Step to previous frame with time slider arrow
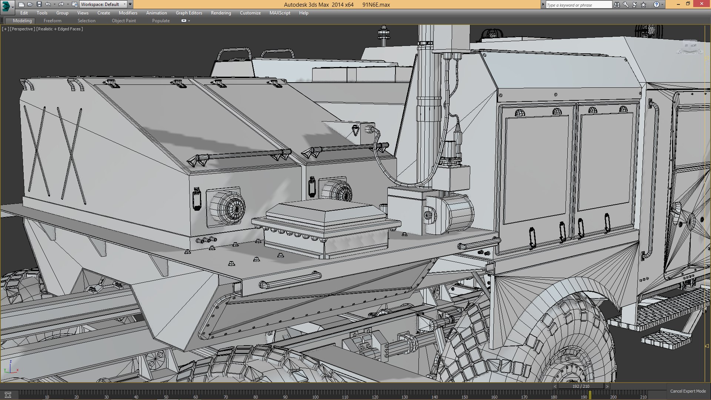Viewport: 711px width, 400px height. pyautogui.click(x=555, y=386)
